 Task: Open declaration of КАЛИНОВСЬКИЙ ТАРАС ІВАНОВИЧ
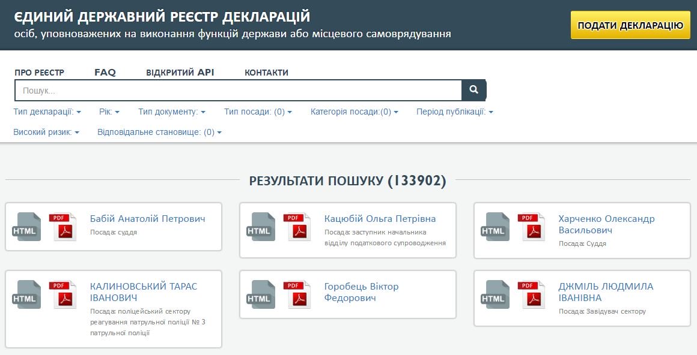(x=144, y=292)
